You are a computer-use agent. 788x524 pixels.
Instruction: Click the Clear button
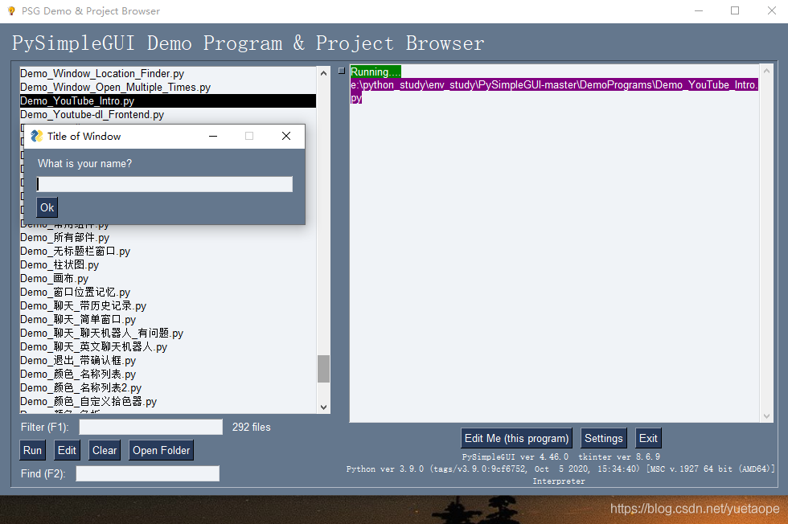click(x=105, y=450)
